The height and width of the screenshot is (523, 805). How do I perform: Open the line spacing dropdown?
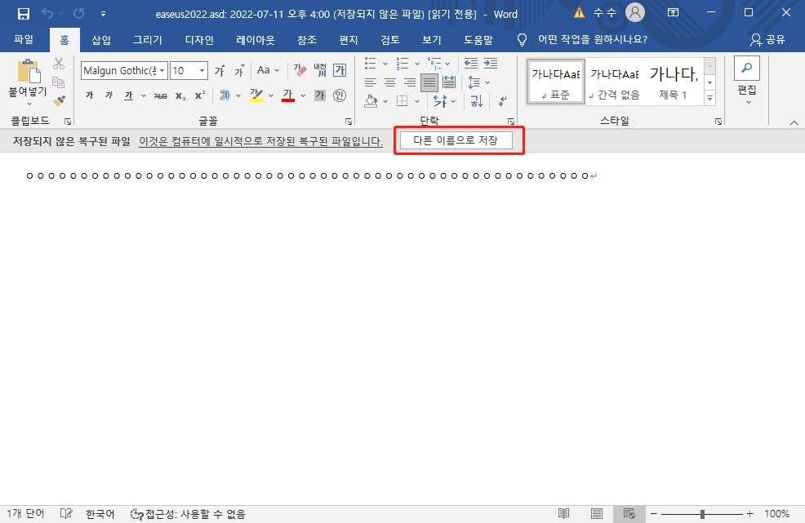pos(487,82)
